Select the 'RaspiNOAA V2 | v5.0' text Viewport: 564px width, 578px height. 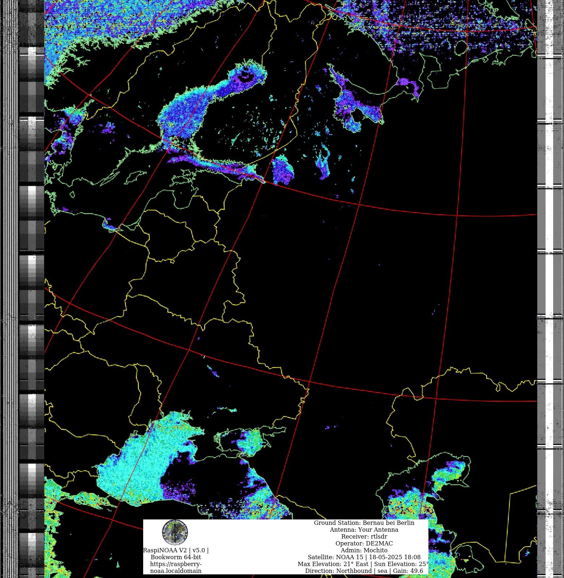[x=176, y=550]
